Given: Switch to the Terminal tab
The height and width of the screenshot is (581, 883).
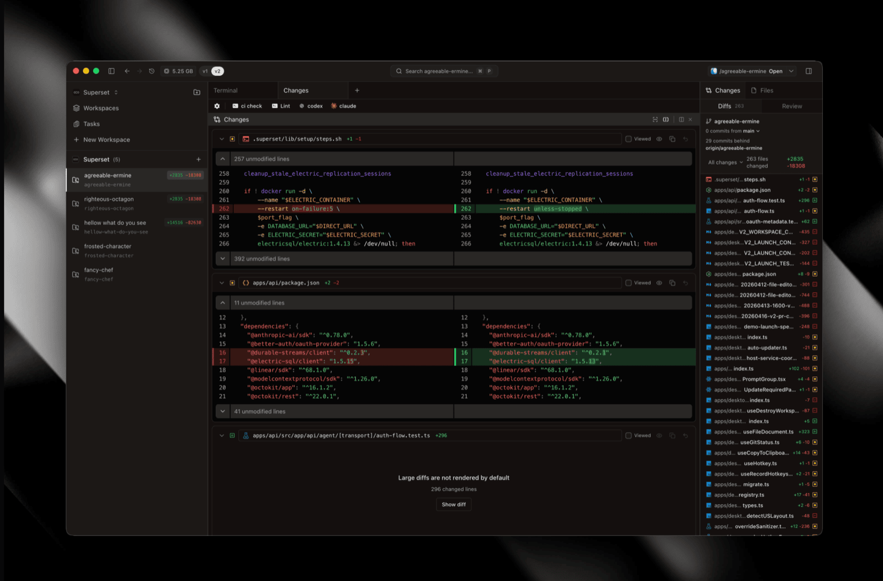Looking at the screenshot, I should (x=226, y=91).
